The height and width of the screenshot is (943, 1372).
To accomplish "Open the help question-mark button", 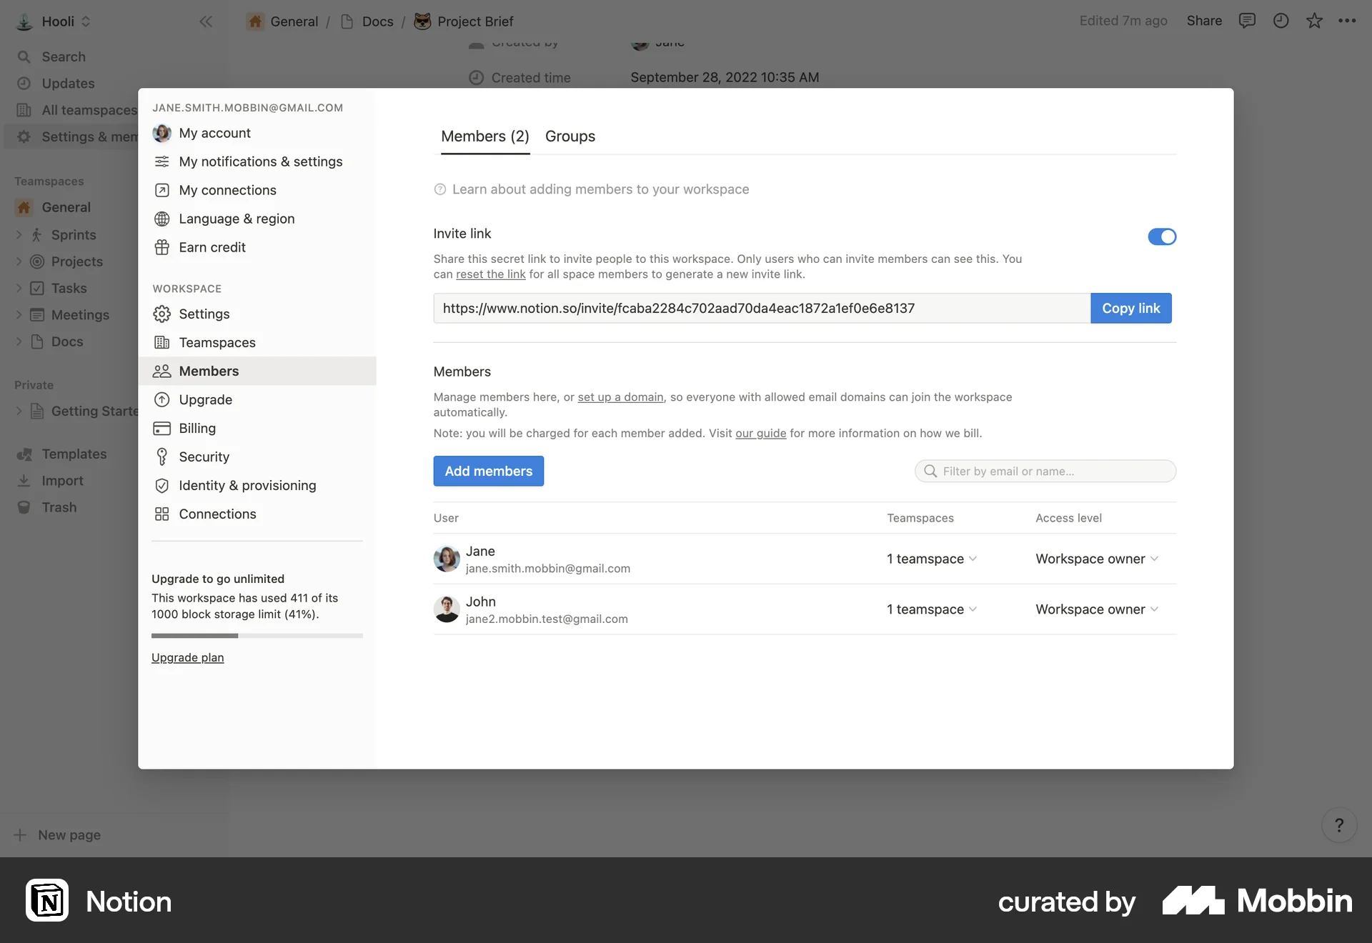I will [x=1339, y=825].
